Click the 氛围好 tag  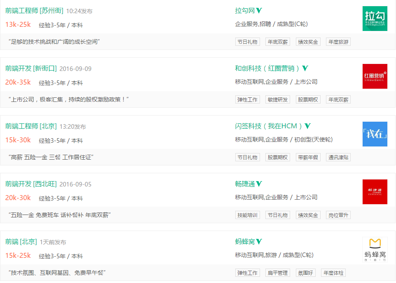pos(306,273)
